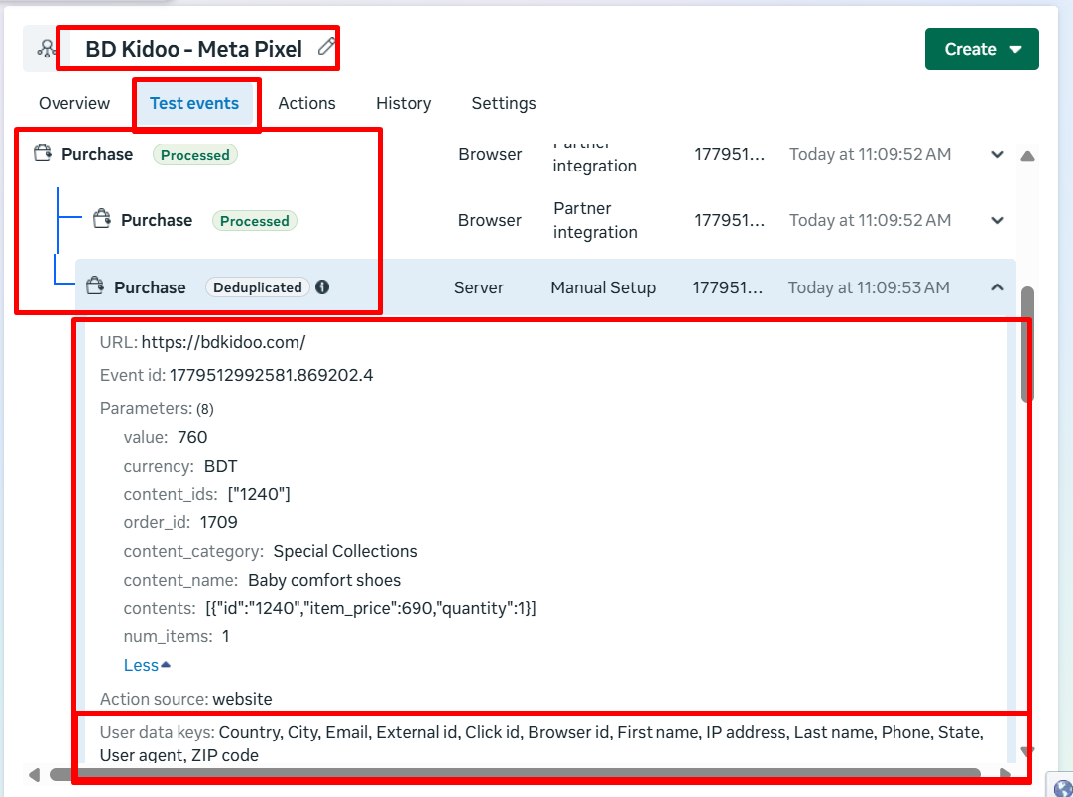Switch to the Overview tab

(74, 103)
